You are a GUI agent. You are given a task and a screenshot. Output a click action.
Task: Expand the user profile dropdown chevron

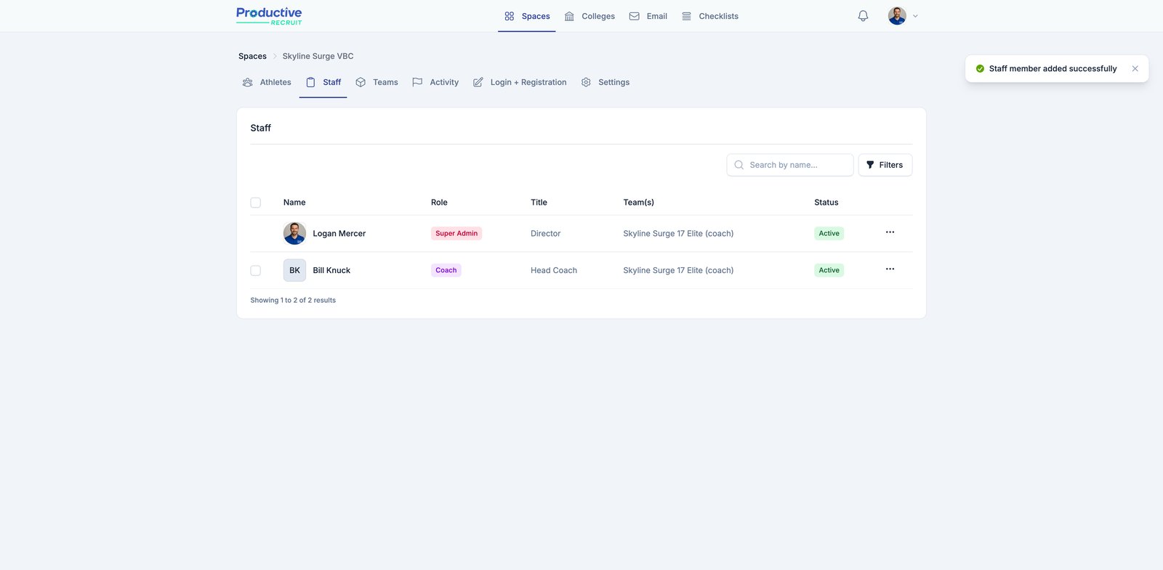point(915,16)
